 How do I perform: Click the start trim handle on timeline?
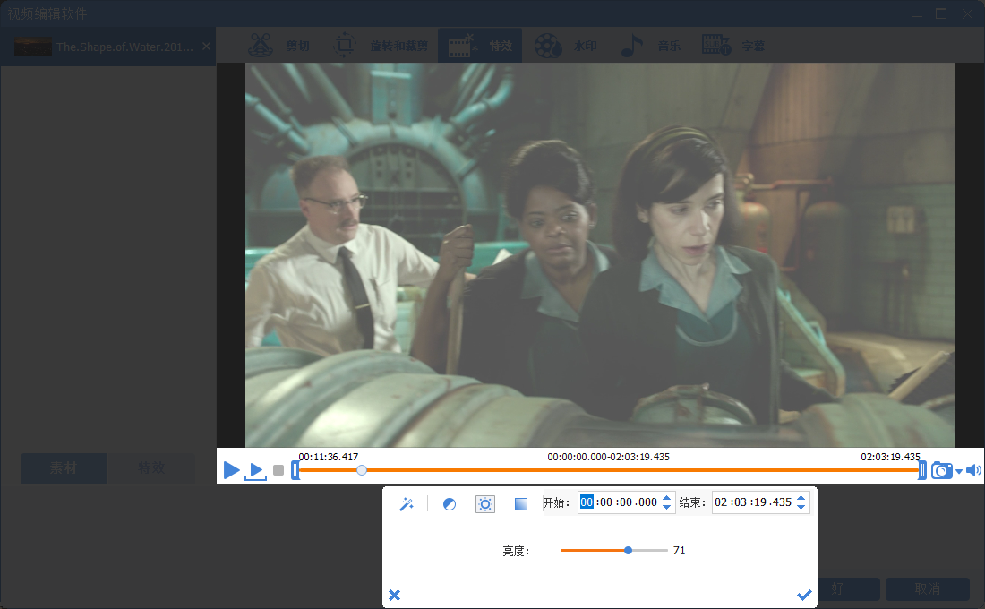pyautogui.click(x=295, y=470)
